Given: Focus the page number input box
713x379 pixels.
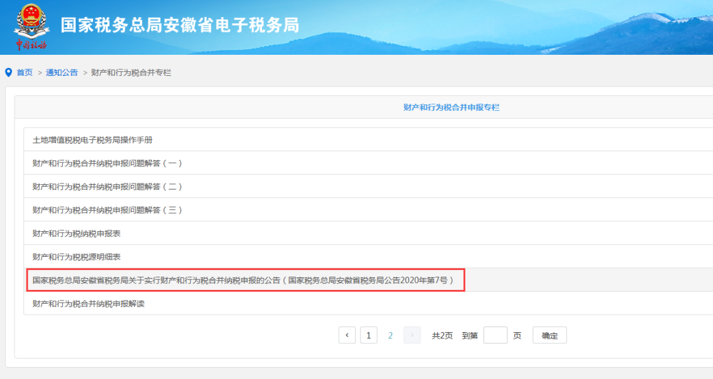Looking at the screenshot, I should click(x=495, y=335).
